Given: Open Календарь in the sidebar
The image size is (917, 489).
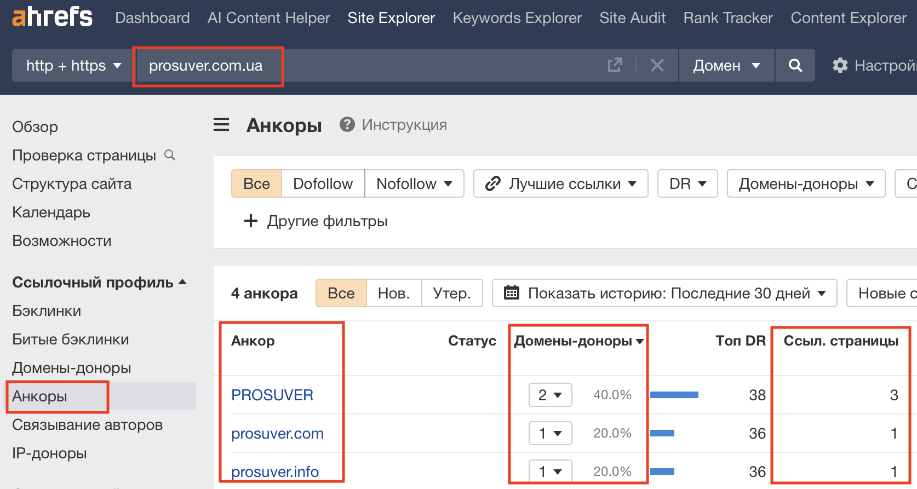Looking at the screenshot, I should 51,212.
